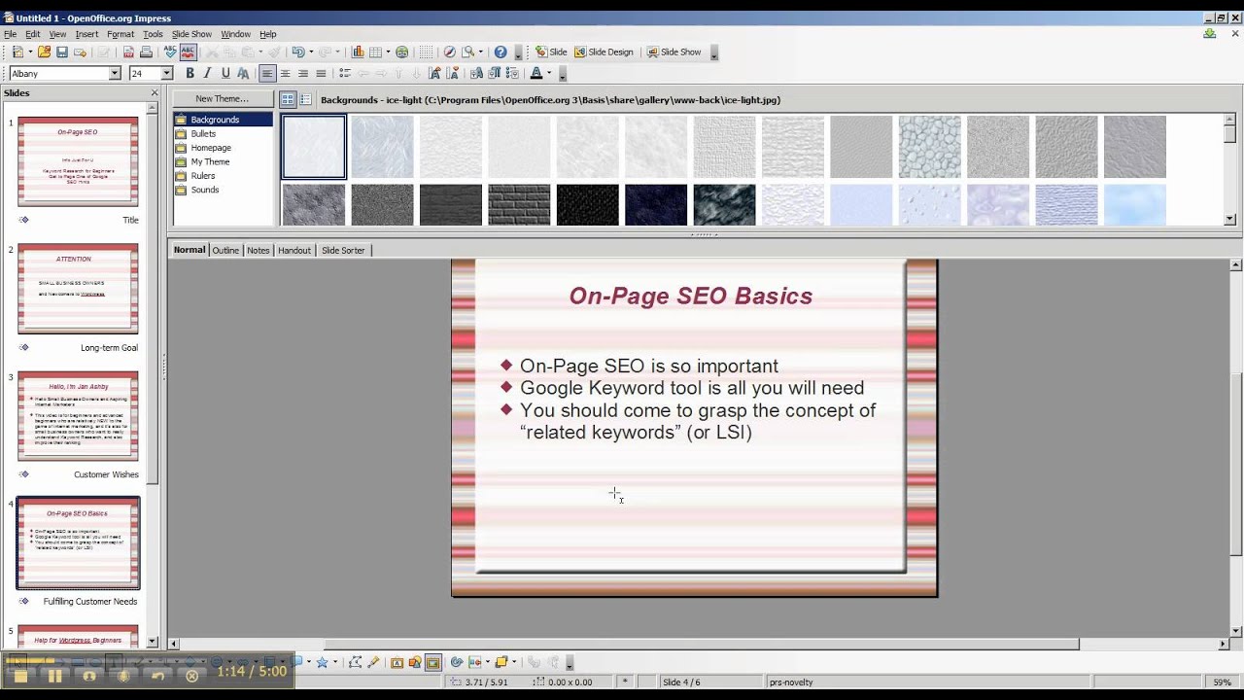The width and height of the screenshot is (1244, 700).
Task: Click the New Theme... button
Action: [223, 98]
